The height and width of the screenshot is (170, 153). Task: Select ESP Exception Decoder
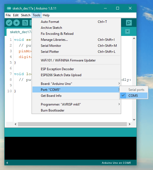pyautogui.click(x=76, y=69)
